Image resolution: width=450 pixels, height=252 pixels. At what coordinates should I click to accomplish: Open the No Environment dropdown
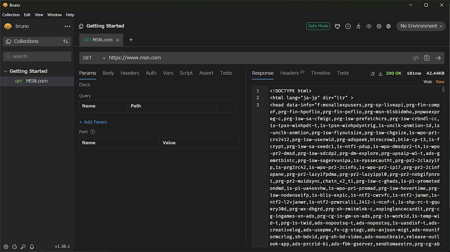click(x=421, y=26)
